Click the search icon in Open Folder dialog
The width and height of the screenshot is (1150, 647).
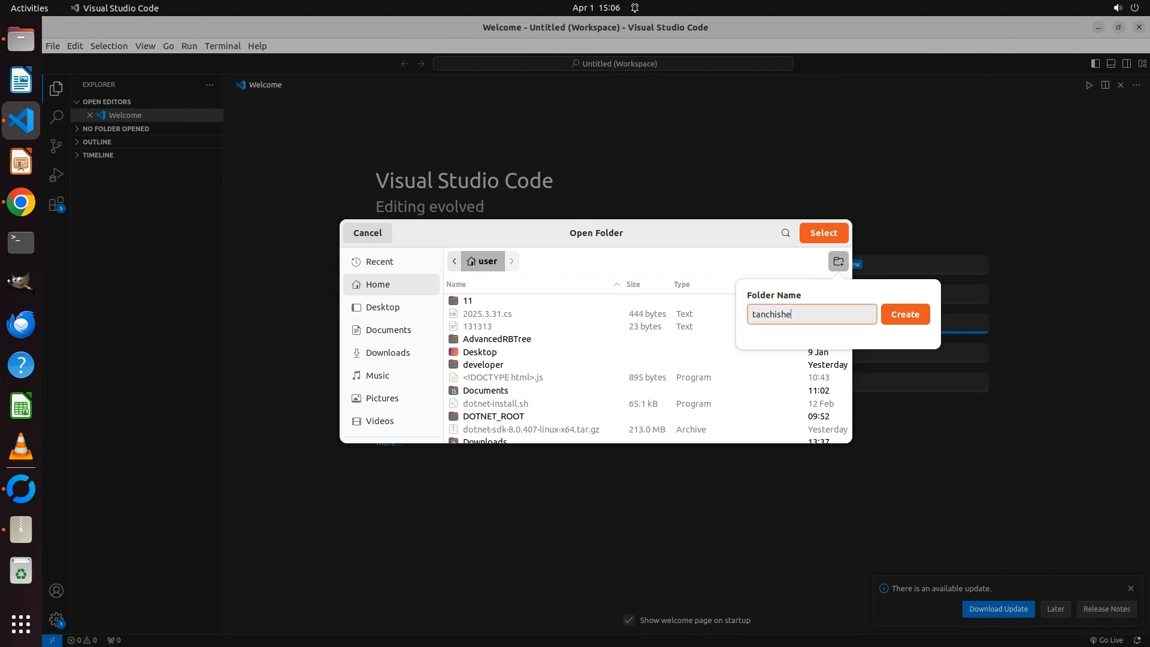(785, 233)
